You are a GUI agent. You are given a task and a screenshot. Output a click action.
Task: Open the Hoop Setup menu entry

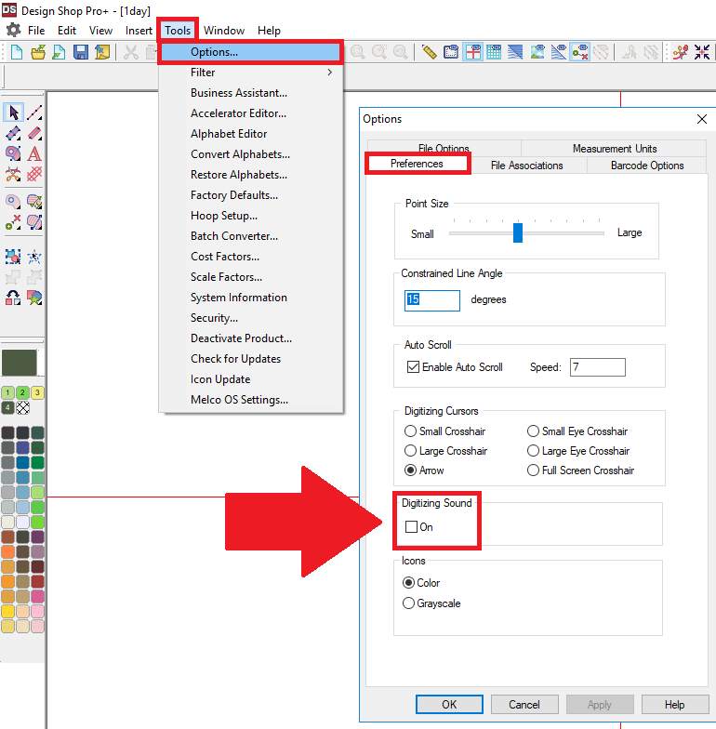224,216
